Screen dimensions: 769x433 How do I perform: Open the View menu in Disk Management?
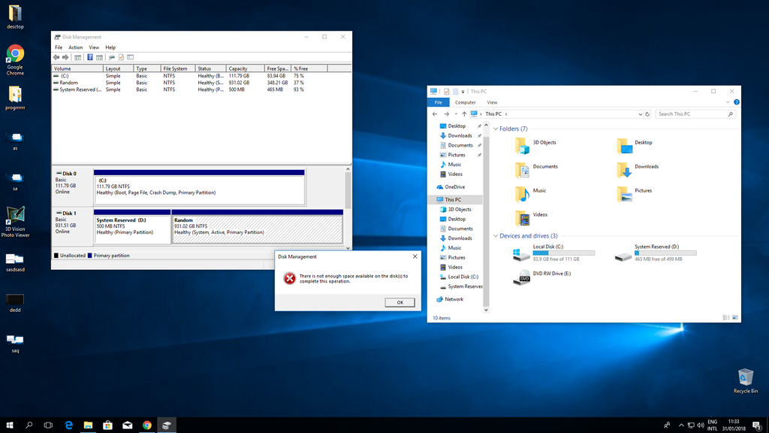(94, 47)
